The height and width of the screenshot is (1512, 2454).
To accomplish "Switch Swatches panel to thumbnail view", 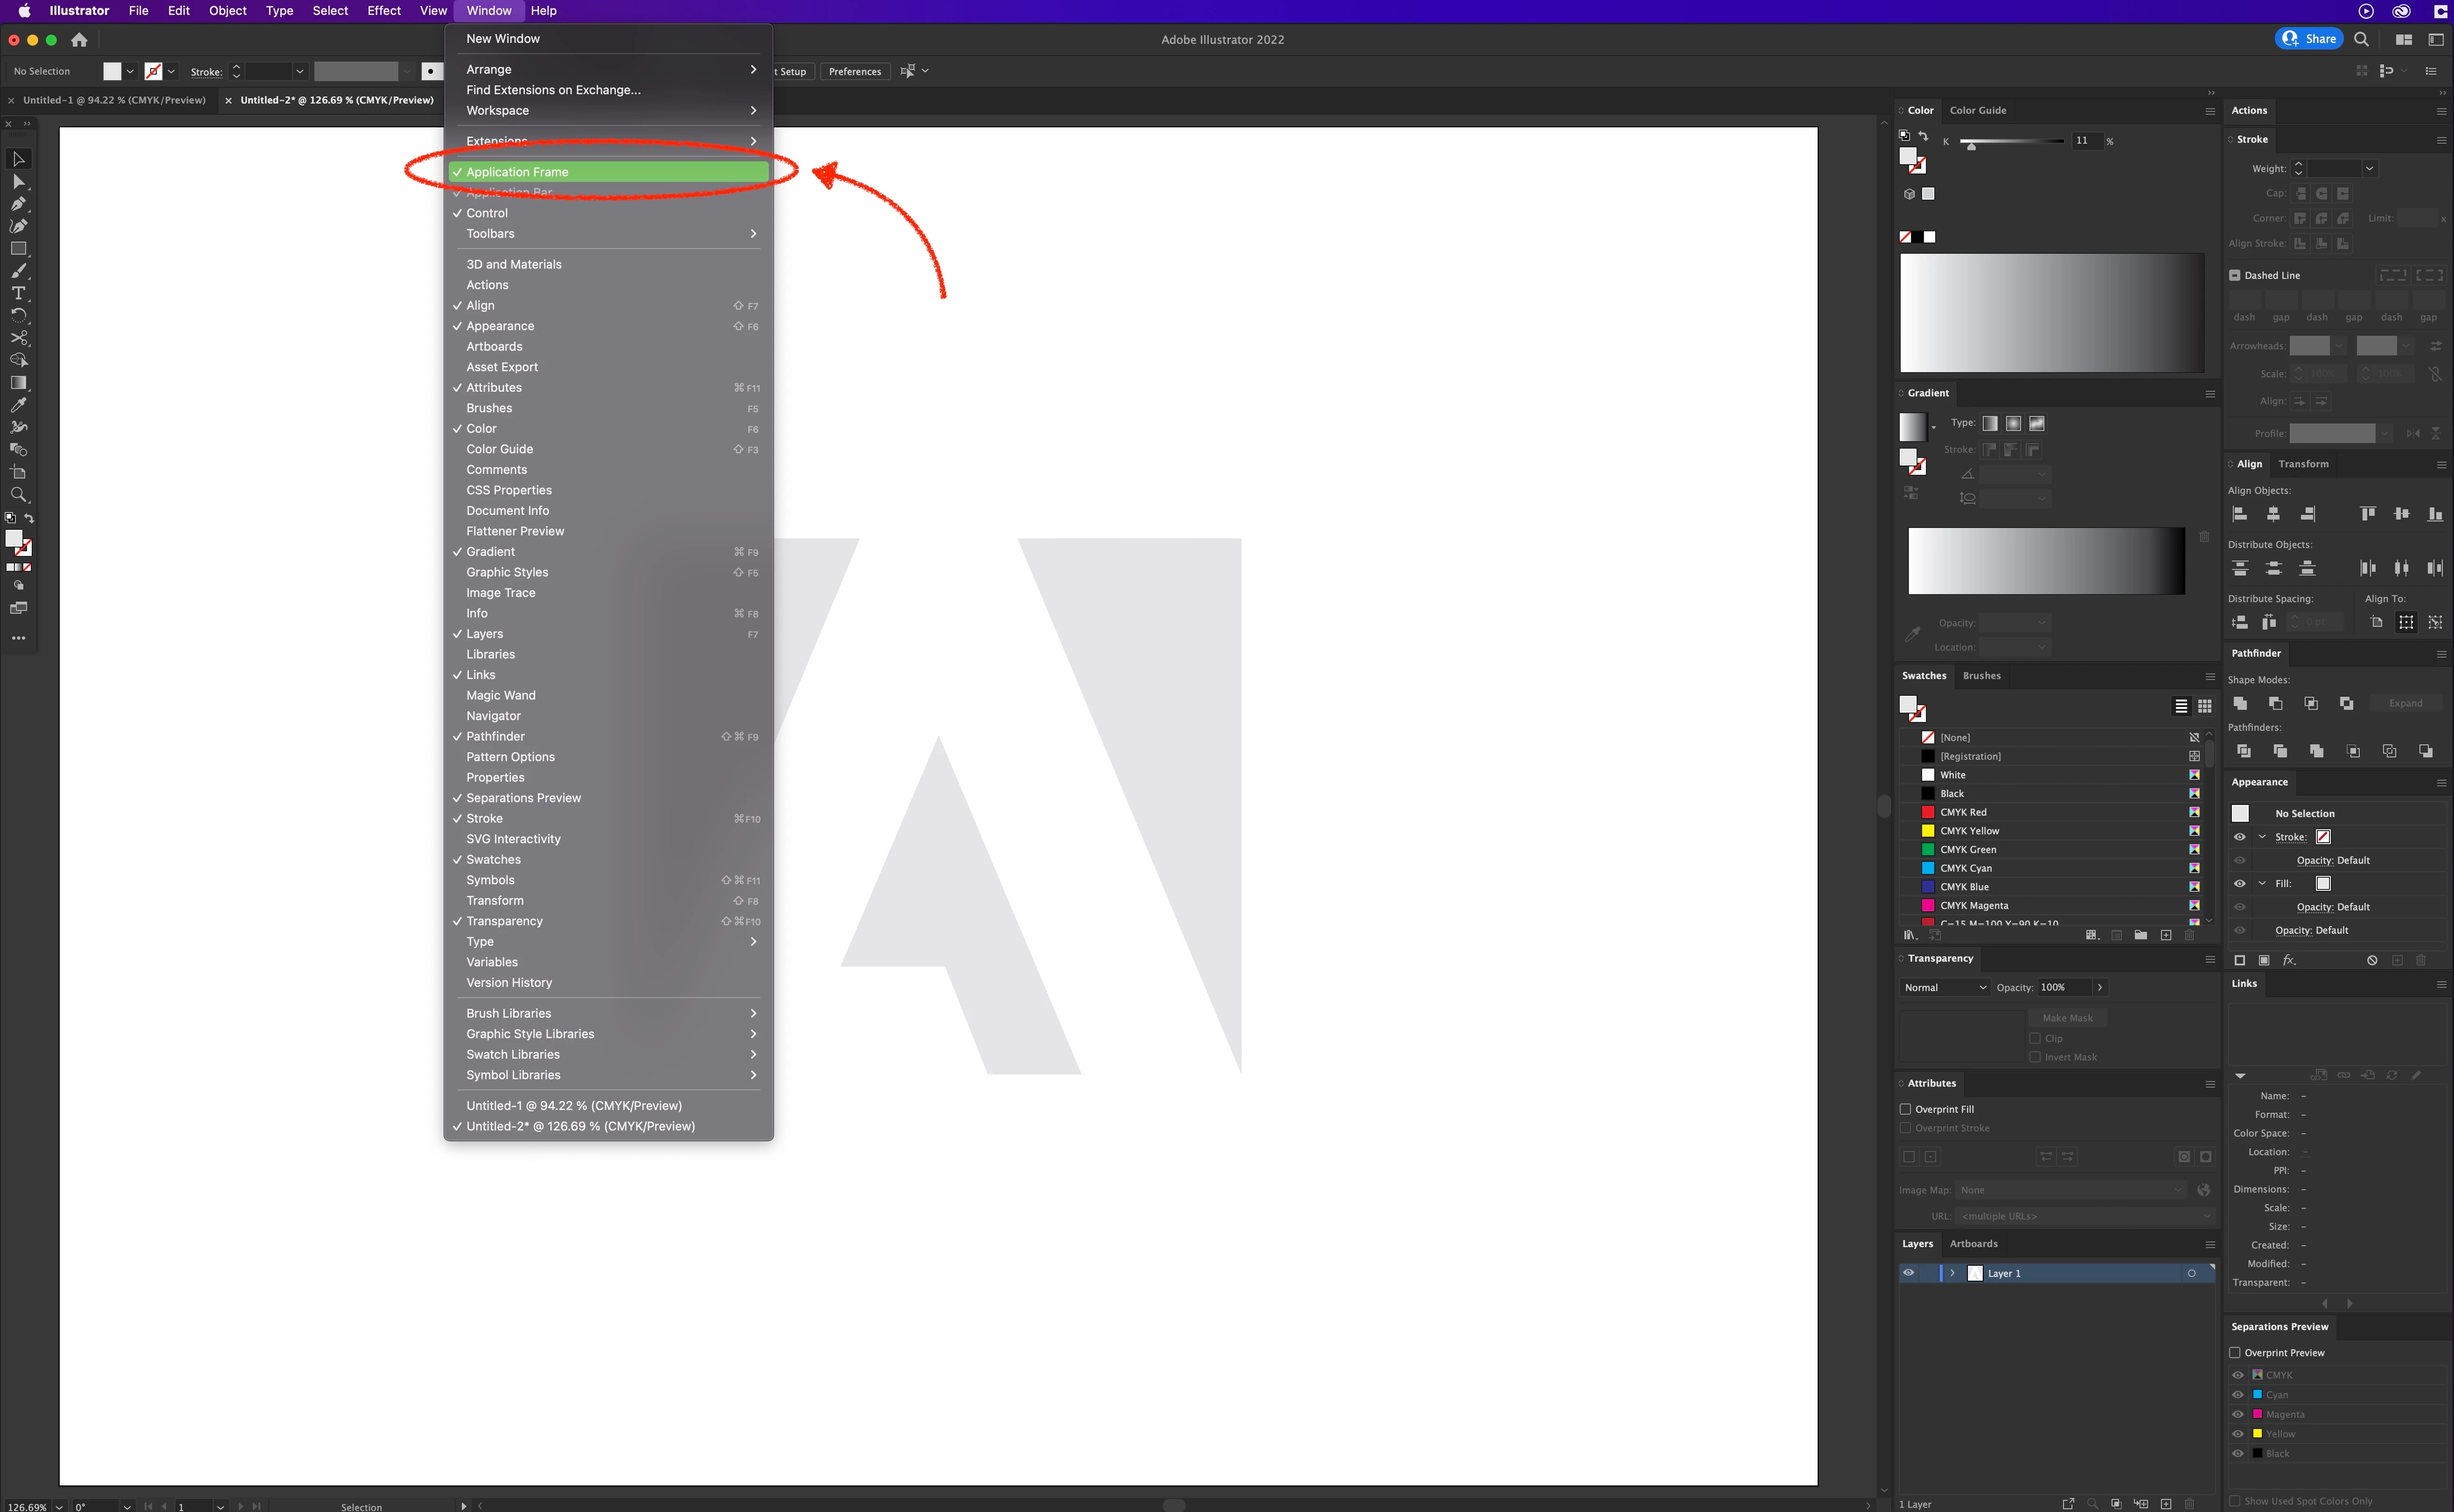I will tap(2205, 706).
